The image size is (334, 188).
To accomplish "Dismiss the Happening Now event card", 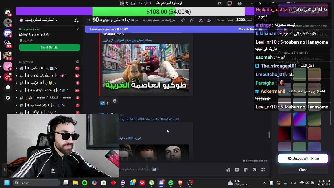I will click(x=77, y=29).
